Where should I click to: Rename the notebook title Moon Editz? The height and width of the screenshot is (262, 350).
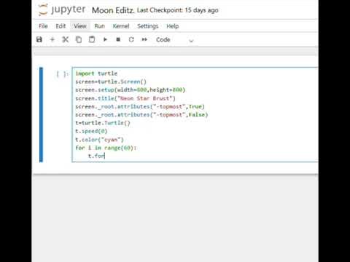[x=113, y=10]
